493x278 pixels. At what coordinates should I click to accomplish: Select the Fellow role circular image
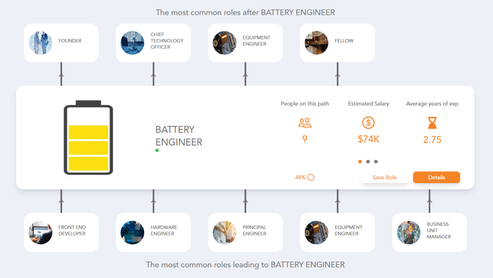[316, 43]
